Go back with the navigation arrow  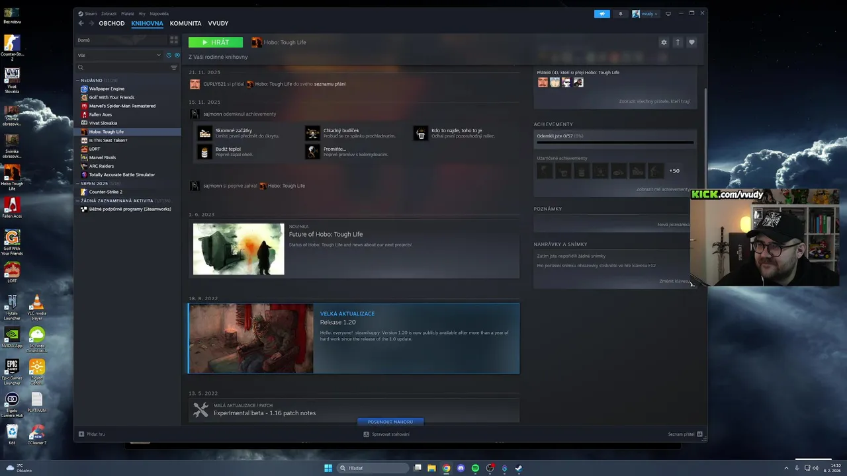point(81,23)
